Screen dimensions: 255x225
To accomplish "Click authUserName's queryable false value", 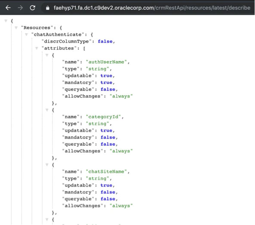I will coord(108,89).
